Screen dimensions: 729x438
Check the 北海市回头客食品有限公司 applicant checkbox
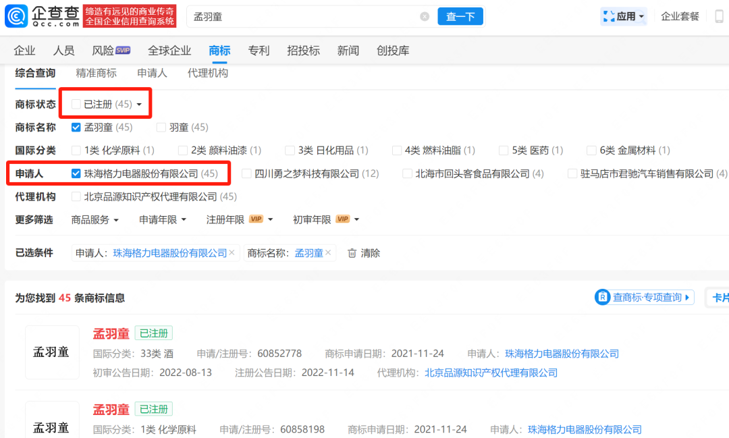tap(407, 174)
